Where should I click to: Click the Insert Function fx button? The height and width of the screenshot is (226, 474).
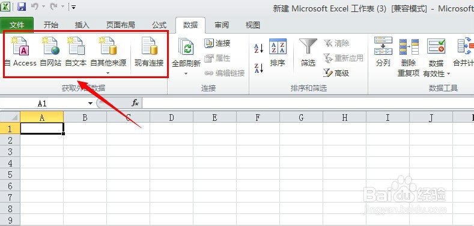point(135,103)
